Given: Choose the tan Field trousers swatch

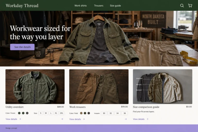Looking at the screenshot, I should 81,113.
